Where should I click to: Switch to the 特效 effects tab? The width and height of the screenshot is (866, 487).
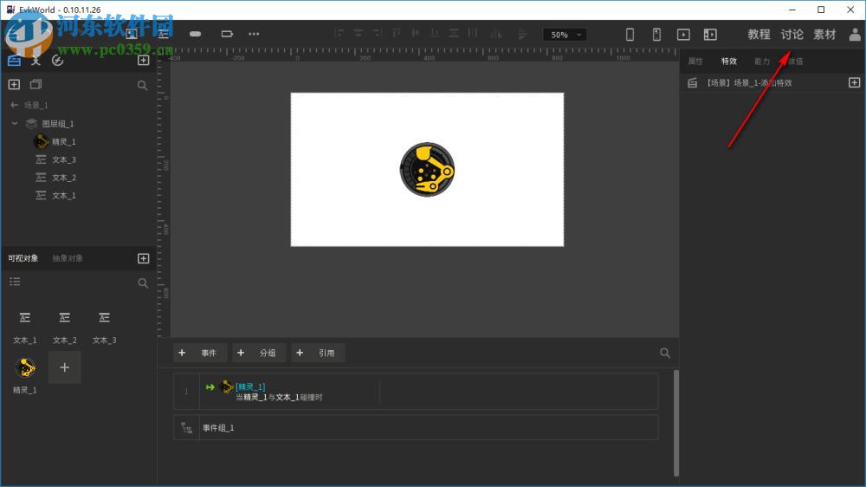(x=729, y=62)
